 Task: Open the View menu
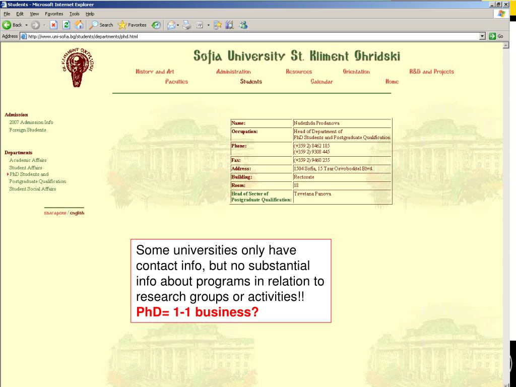34,14
